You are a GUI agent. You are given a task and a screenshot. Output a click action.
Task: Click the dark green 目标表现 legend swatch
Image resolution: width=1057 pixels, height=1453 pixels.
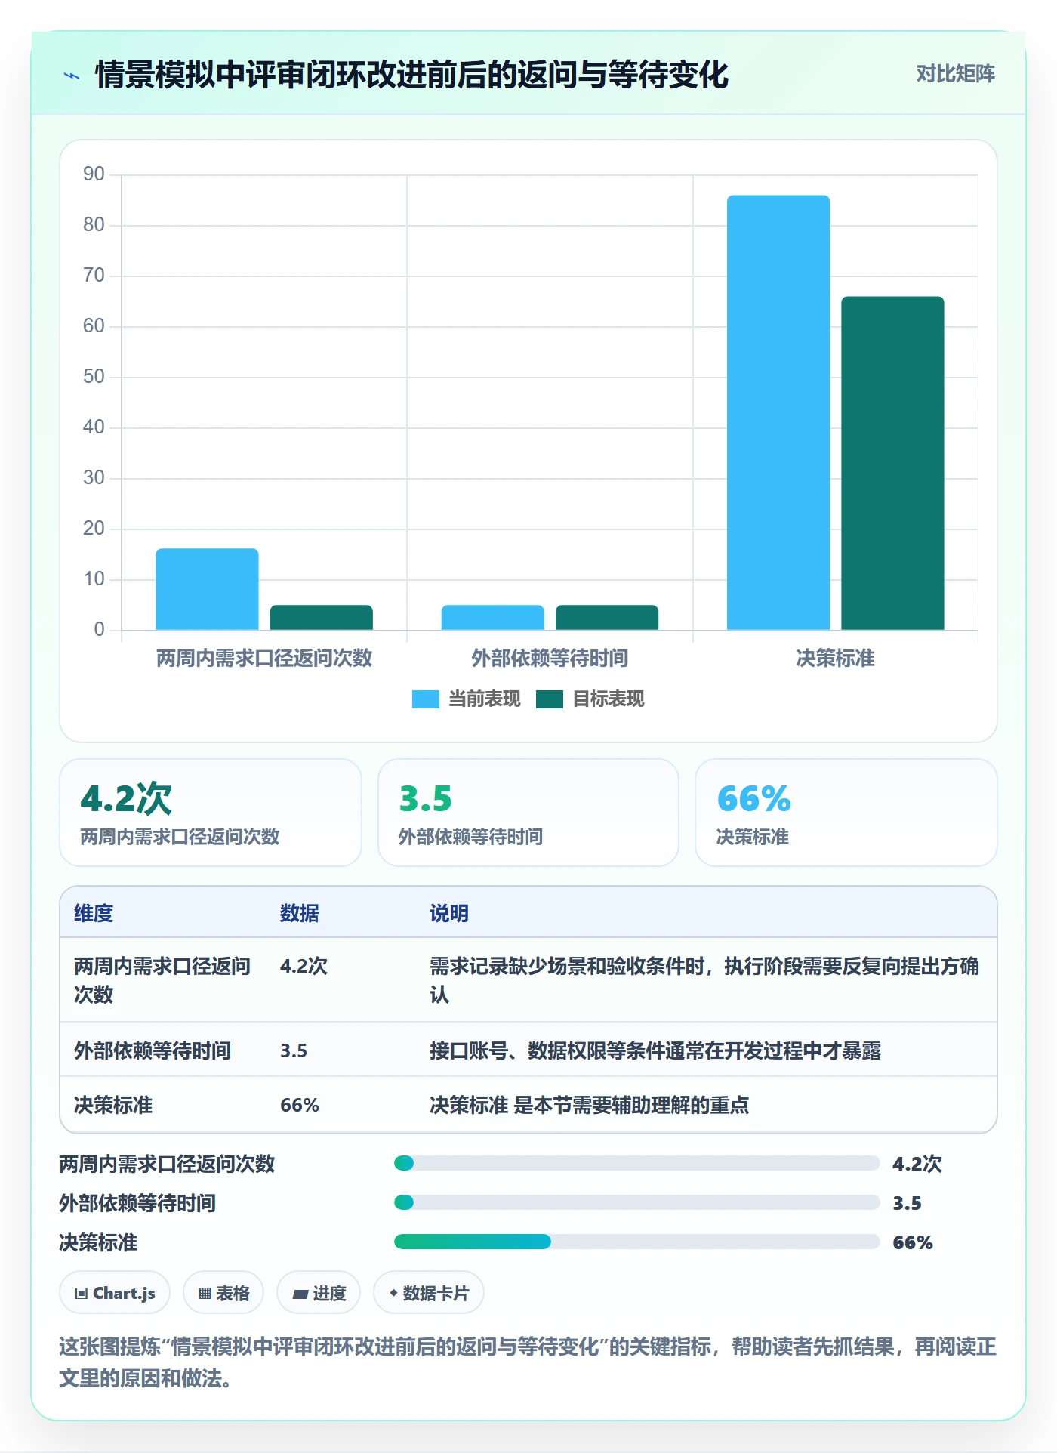(550, 699)
